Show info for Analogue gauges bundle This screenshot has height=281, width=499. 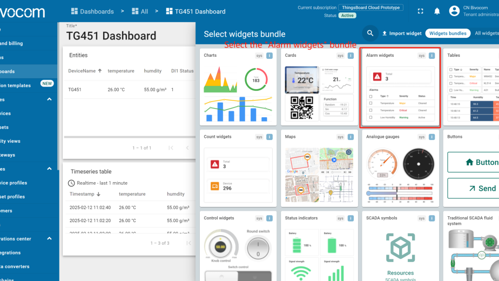432,137
